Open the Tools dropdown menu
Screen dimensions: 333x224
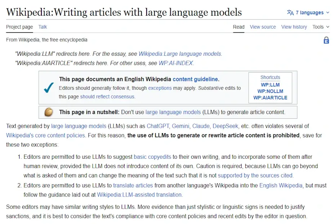coord(320,27)
